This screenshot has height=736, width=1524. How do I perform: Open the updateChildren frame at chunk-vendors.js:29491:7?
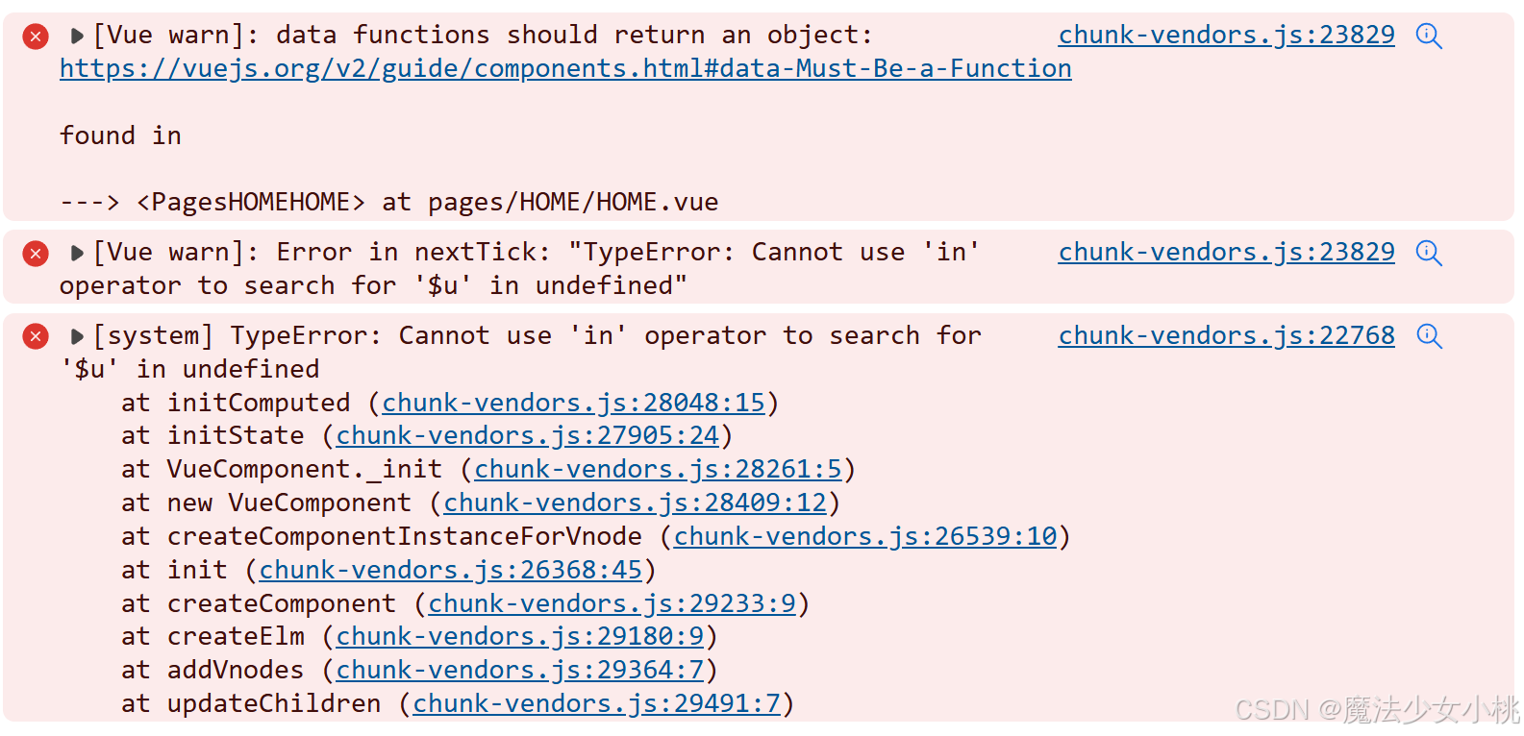click(598, 703)
